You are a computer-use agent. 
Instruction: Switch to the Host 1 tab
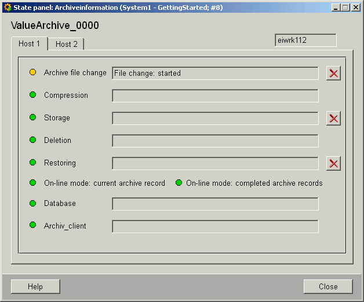30,44
